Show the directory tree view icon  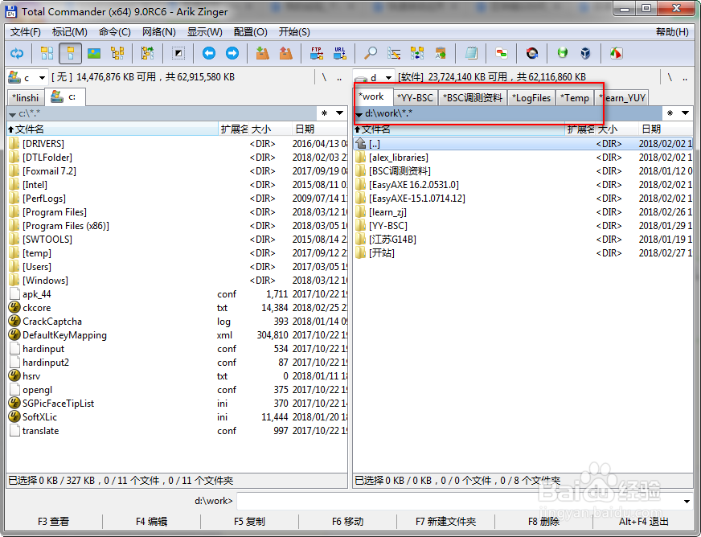[117, 54]
